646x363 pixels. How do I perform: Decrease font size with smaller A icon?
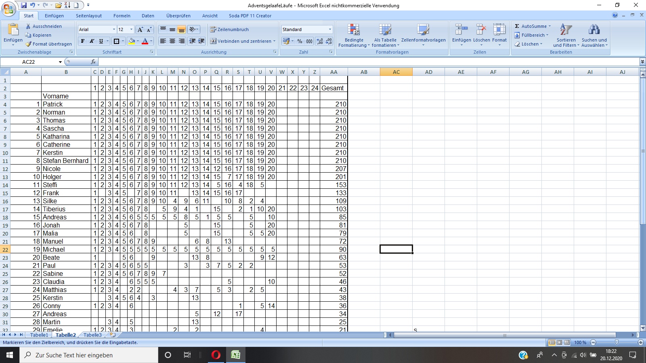(x=149, y=29)
